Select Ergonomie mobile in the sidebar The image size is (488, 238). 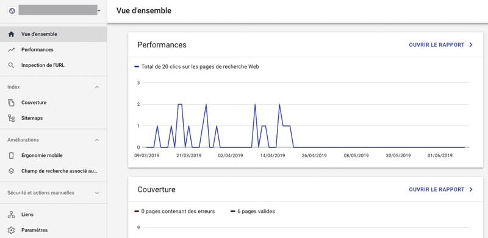click(53, 155)
